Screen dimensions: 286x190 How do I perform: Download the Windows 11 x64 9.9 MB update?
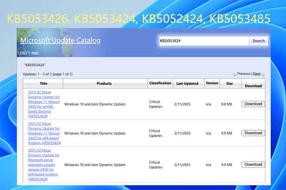click(253, 133)
